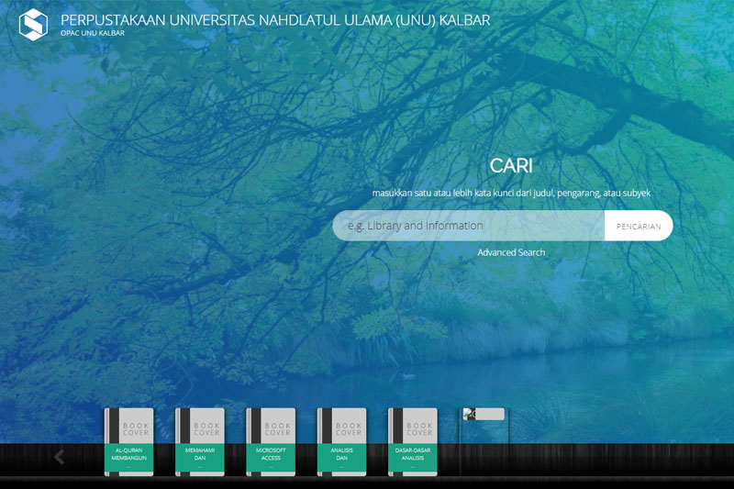The width and height of the screenshot is (734, 489).
Task: Open the Dasar-Dasar Analisis book cover
Action: click(x=413, y=427)
